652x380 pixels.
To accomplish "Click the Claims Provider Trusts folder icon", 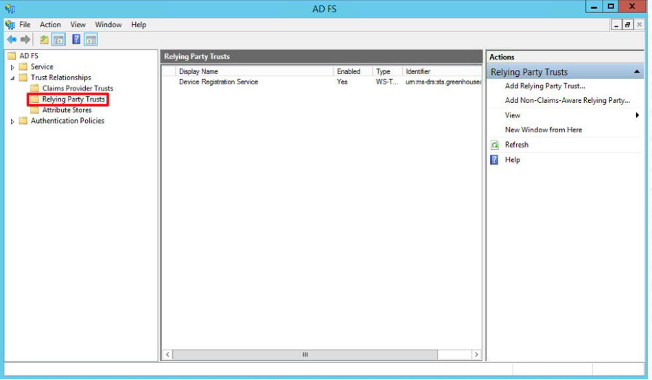I will coord(35,88).
